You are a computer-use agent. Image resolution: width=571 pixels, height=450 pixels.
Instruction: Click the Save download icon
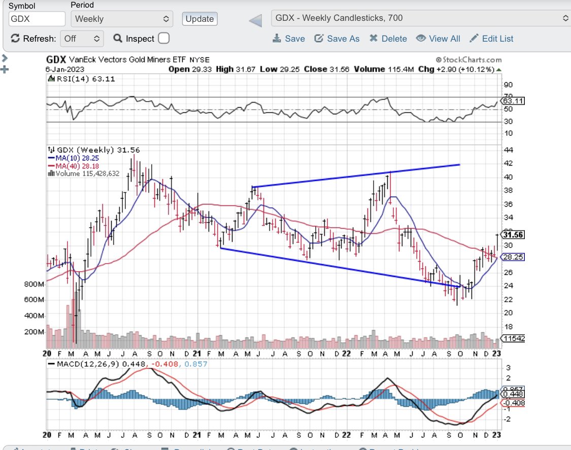277,38
